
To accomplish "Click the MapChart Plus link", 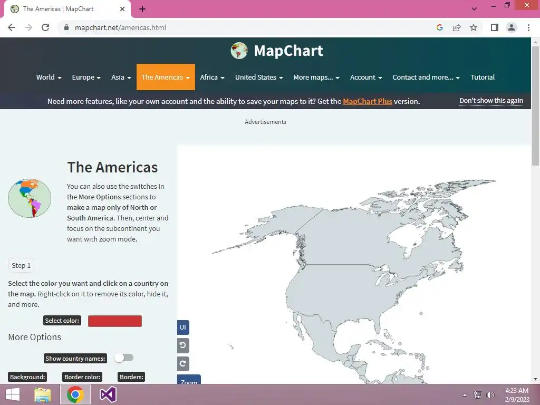I will coord(368,101).
